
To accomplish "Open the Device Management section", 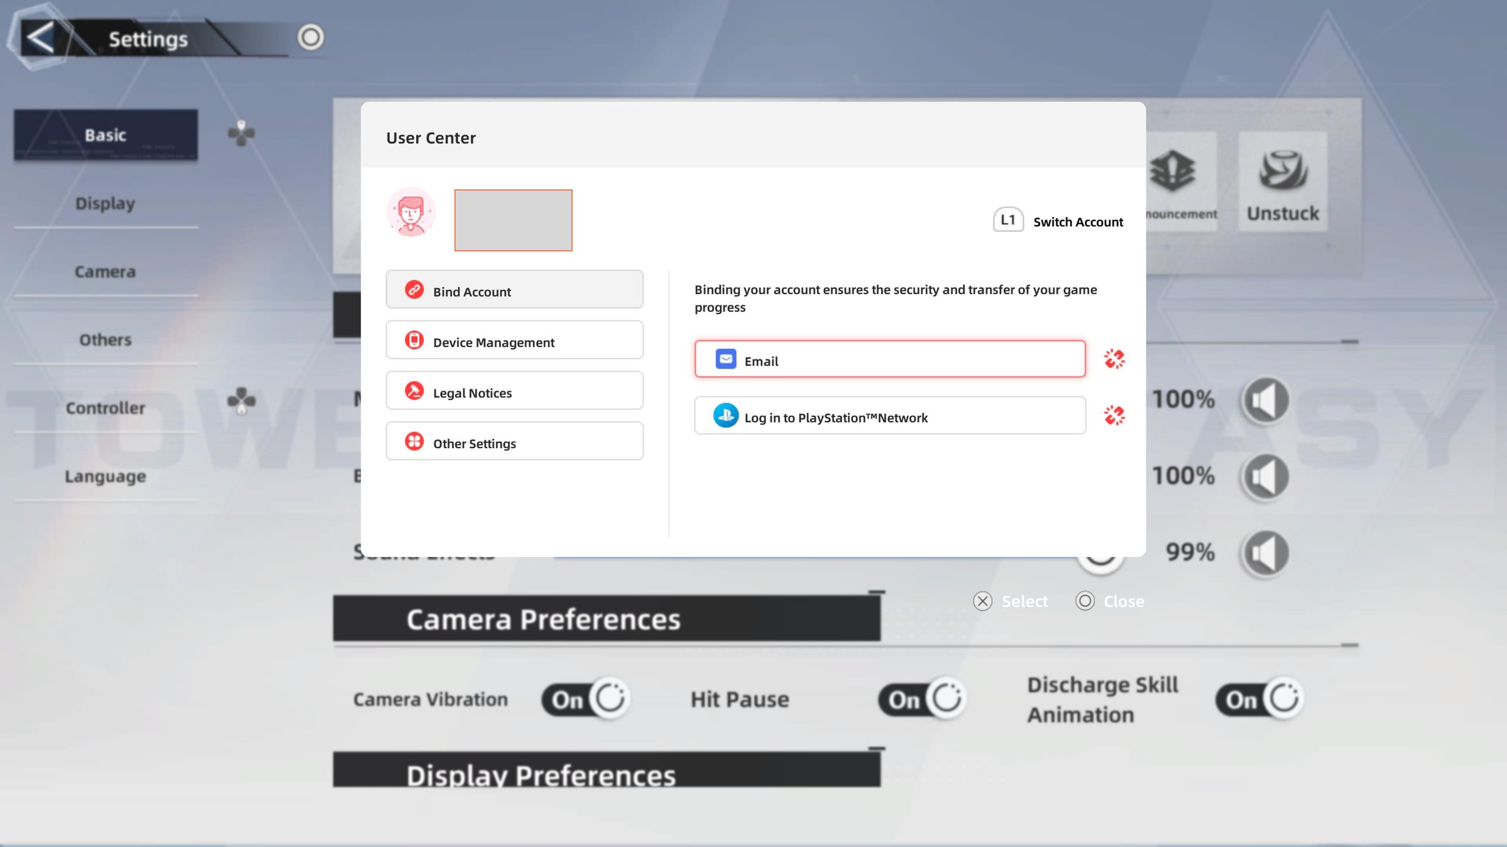I will click(514, 341).
